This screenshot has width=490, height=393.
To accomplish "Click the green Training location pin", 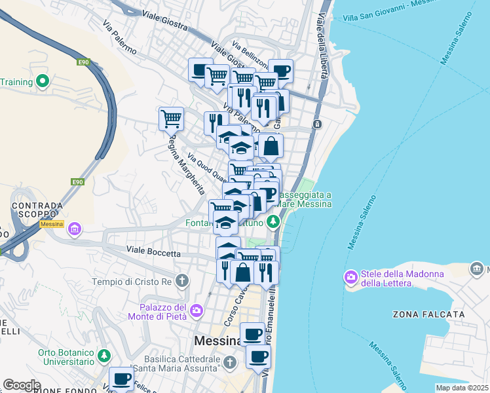I will point(43,81).
